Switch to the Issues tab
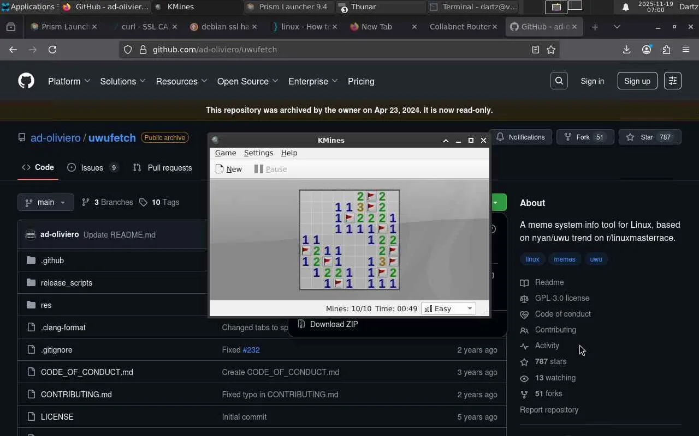699x436 pixels. (93, 168)
